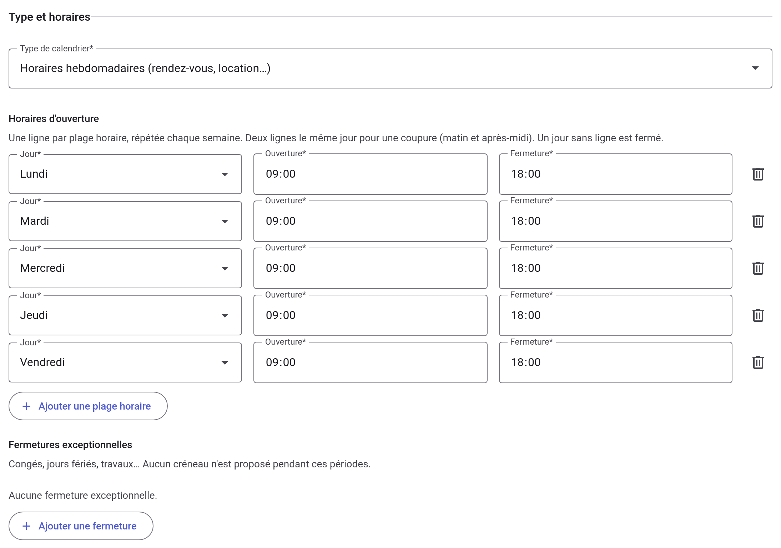Focus the Mercredi Fermeture time field

(615, 268)
